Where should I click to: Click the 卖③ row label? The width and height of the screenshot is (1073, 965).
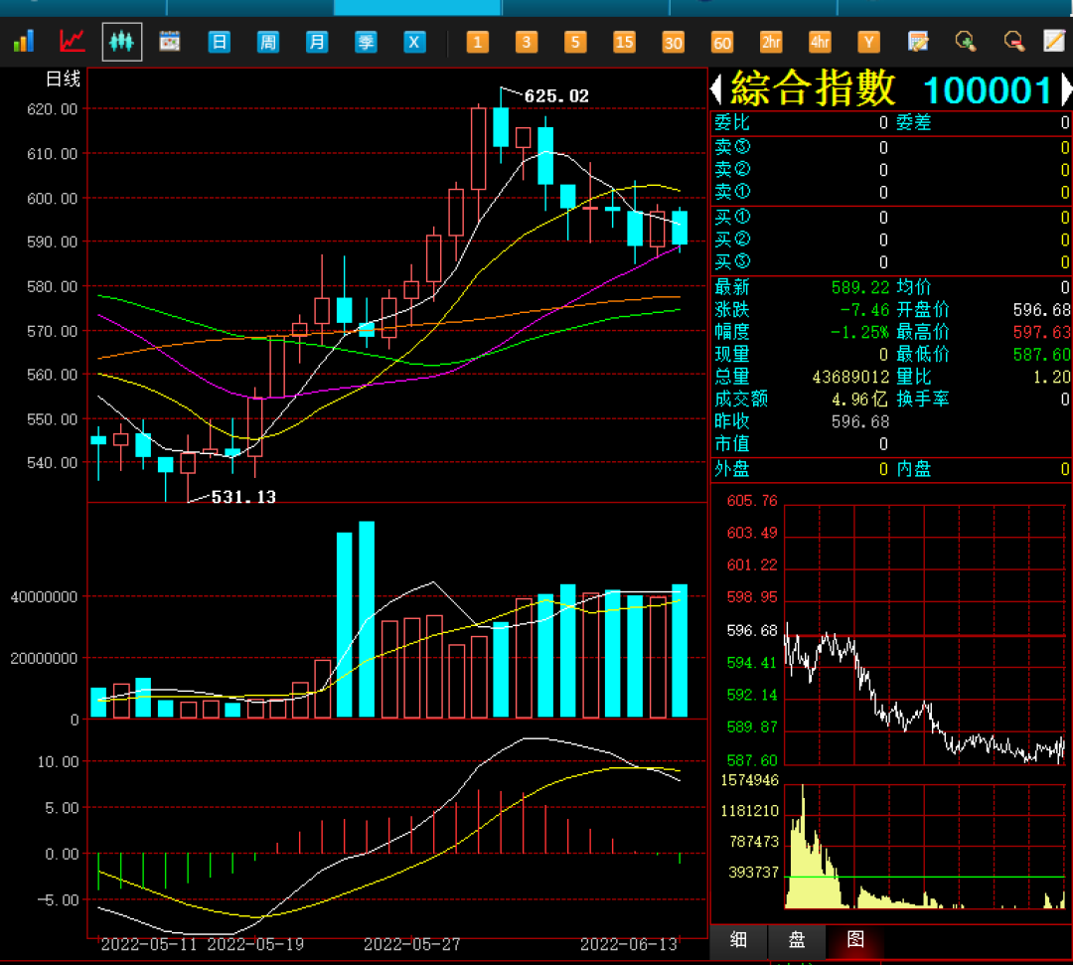point(732,146)
